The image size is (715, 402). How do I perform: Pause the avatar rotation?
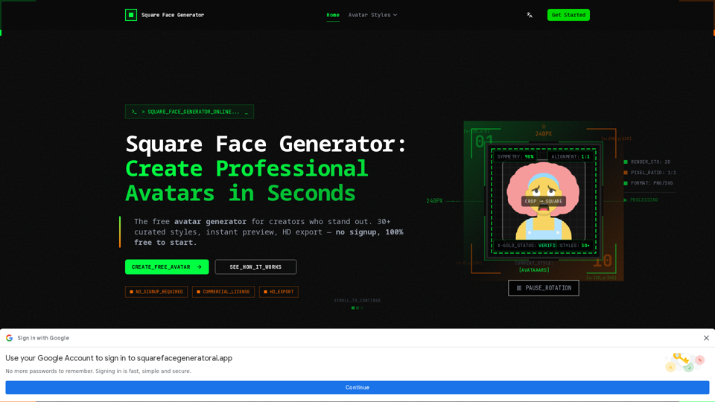(x=544, y=288)
